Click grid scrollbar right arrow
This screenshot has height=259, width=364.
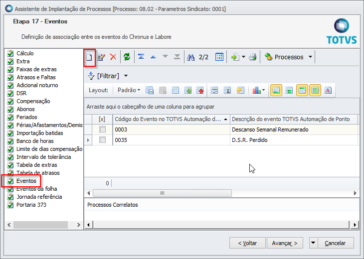tap(355, 193)
